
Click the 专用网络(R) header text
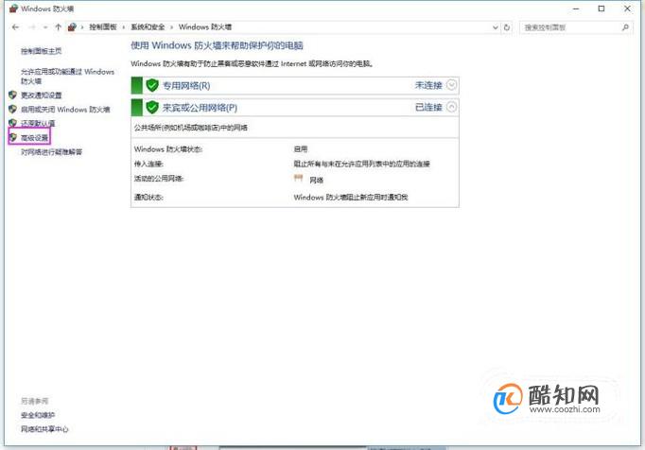click(186, 86)
